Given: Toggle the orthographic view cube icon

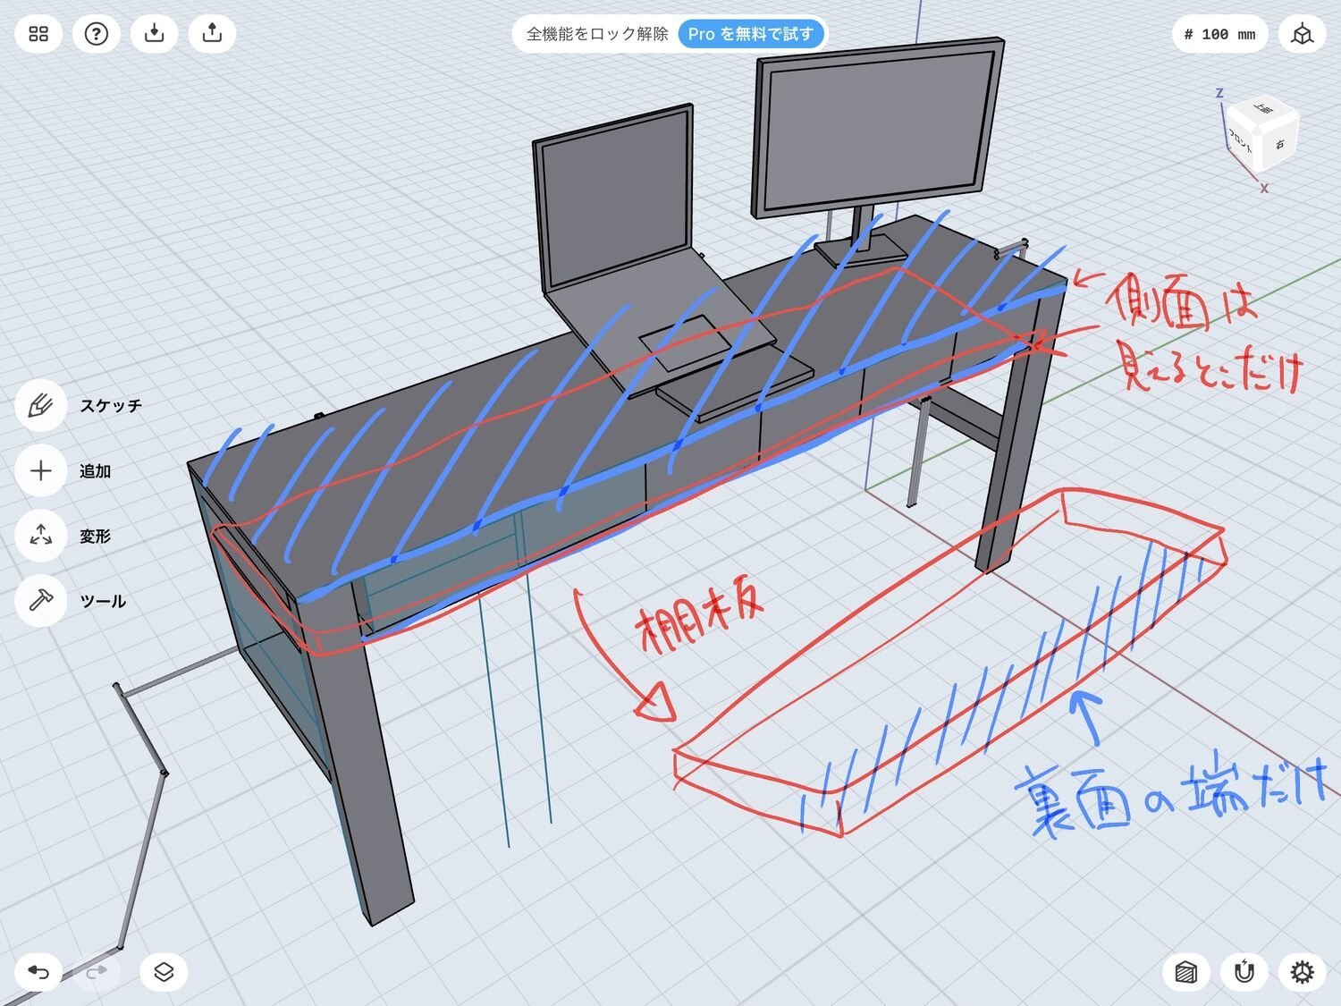Looking at the screenshot, I should pos(1302,34).
